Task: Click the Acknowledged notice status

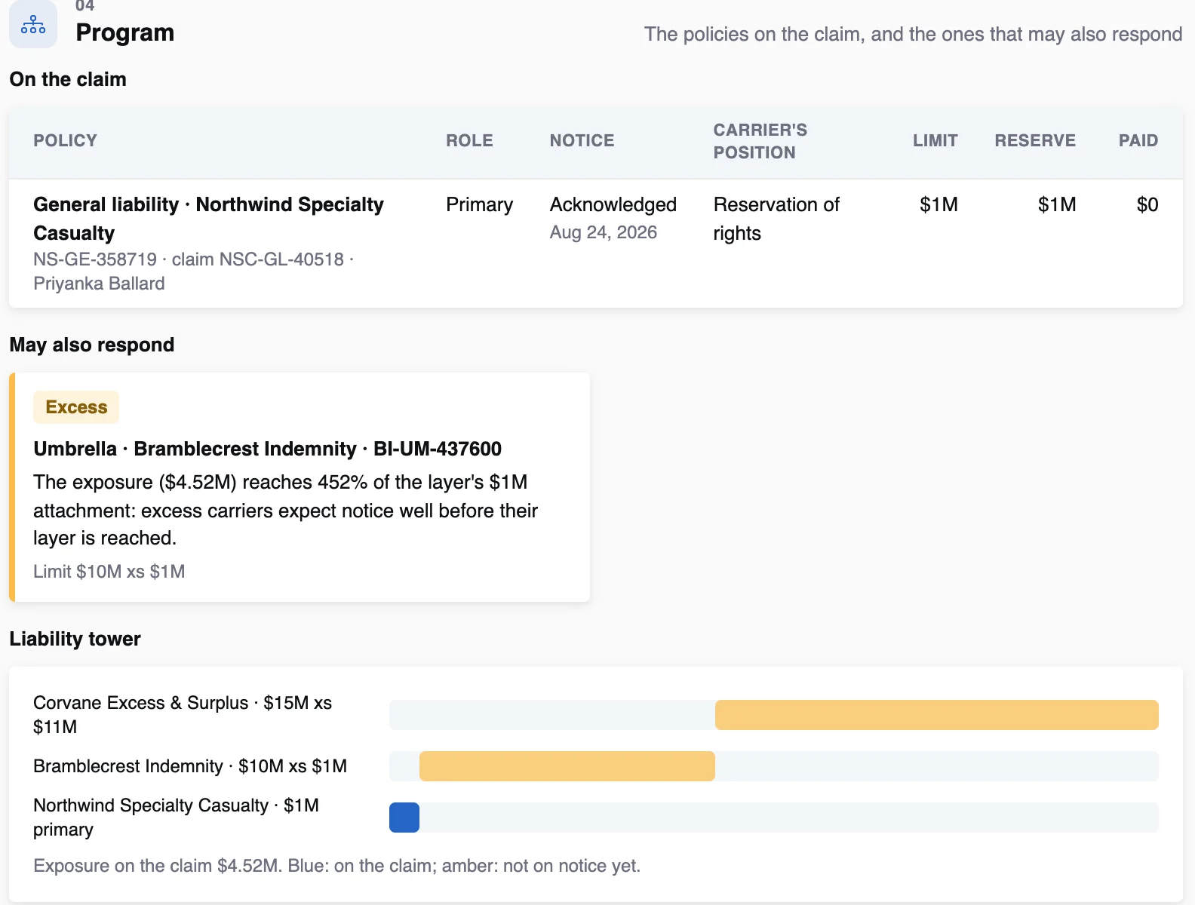Action: [x=613, y=204]
